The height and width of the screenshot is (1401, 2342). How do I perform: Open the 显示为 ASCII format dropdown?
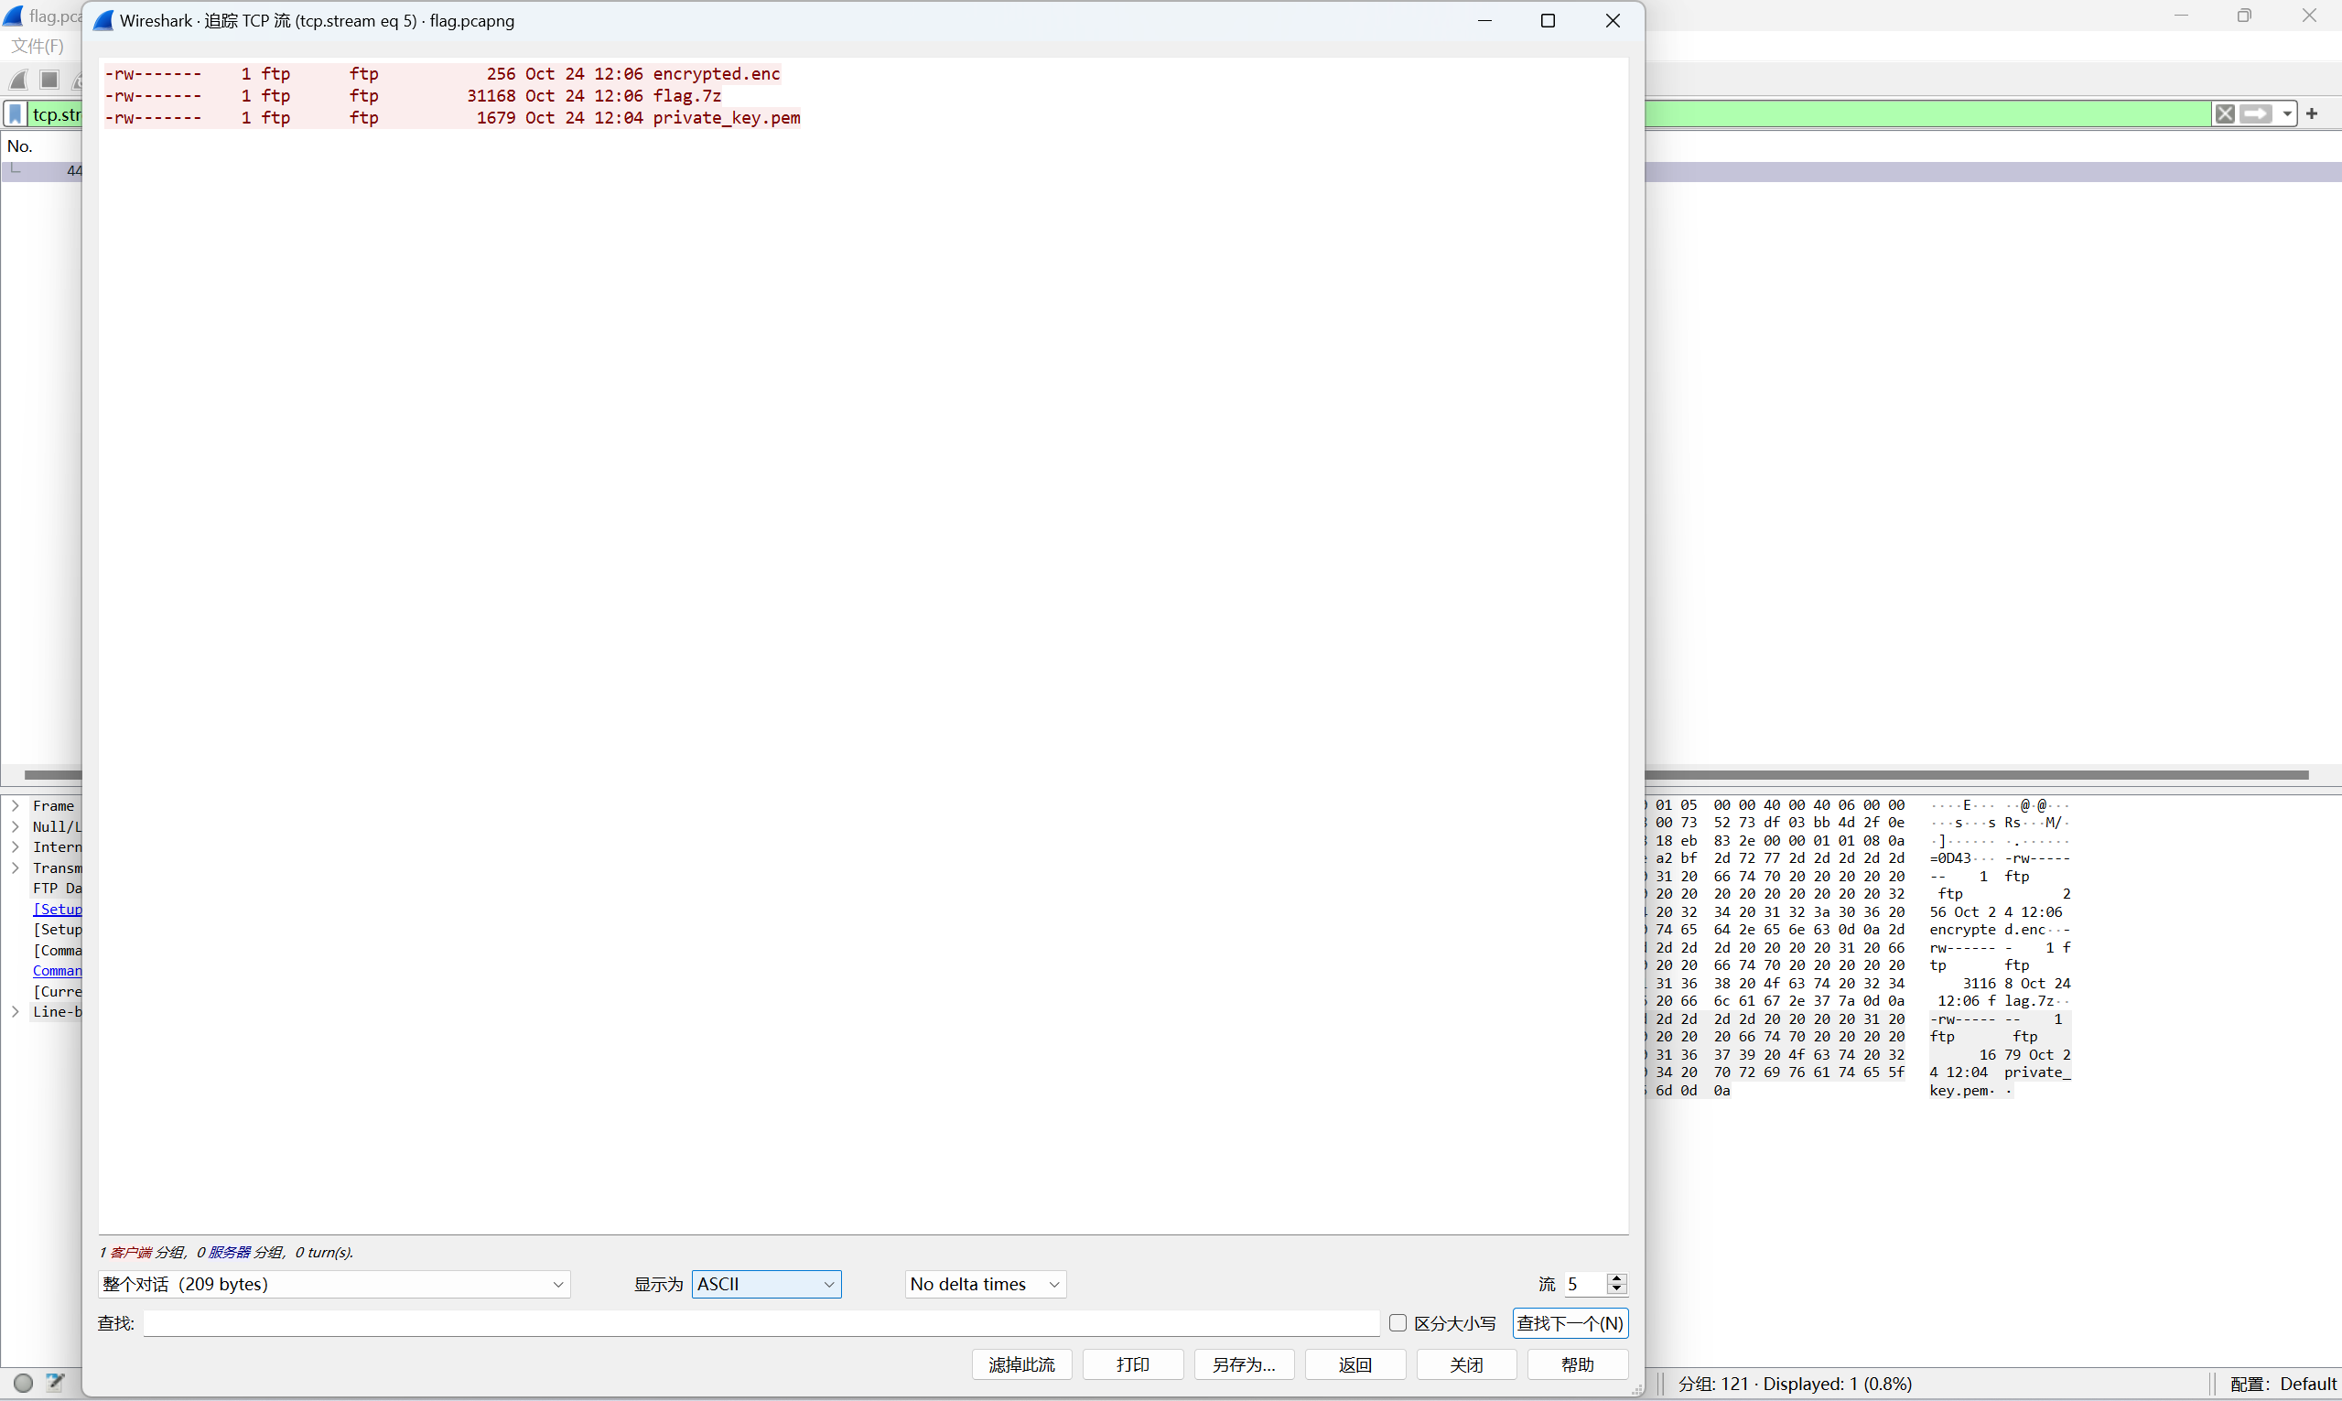[x=767, y=1284]
